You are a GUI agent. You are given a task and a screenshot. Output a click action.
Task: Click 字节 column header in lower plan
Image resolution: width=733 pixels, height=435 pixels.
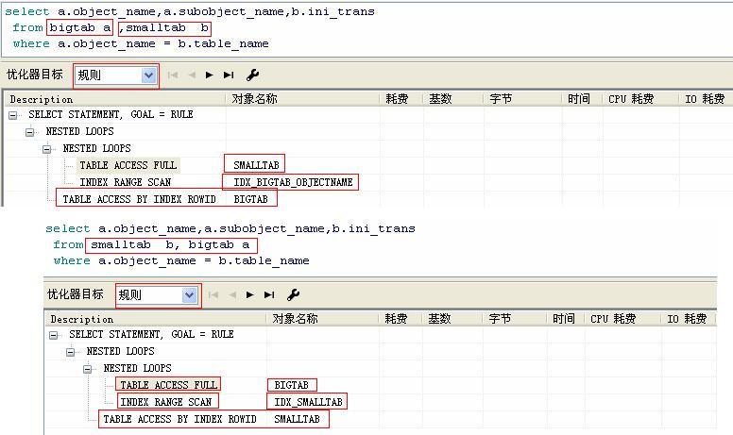click(514, 319)
